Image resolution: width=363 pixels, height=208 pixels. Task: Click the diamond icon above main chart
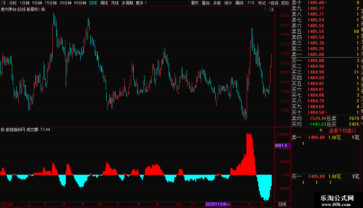[266, 10]
